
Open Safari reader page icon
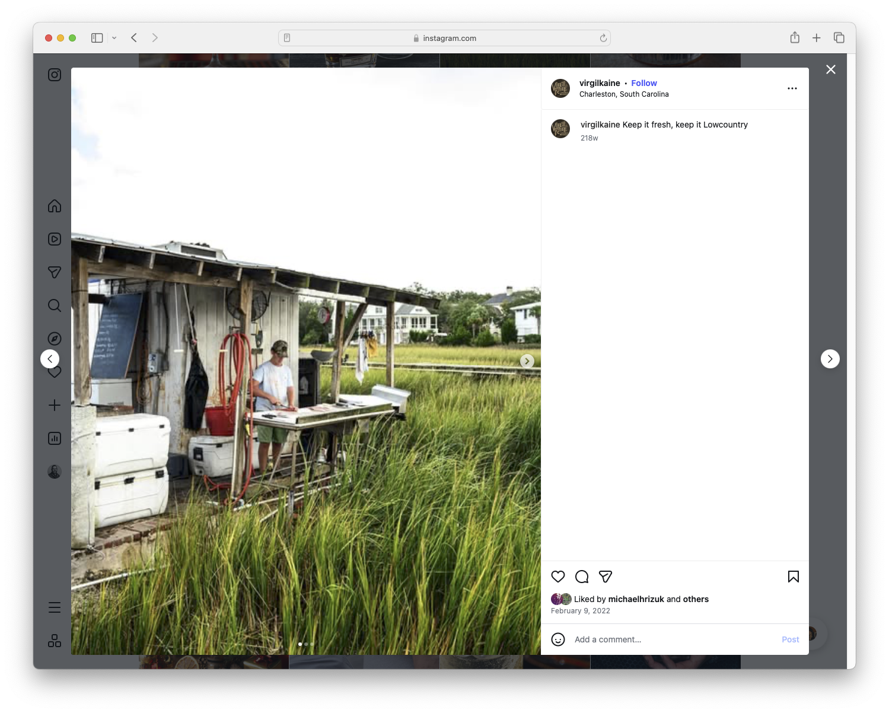tap(287, 38)
